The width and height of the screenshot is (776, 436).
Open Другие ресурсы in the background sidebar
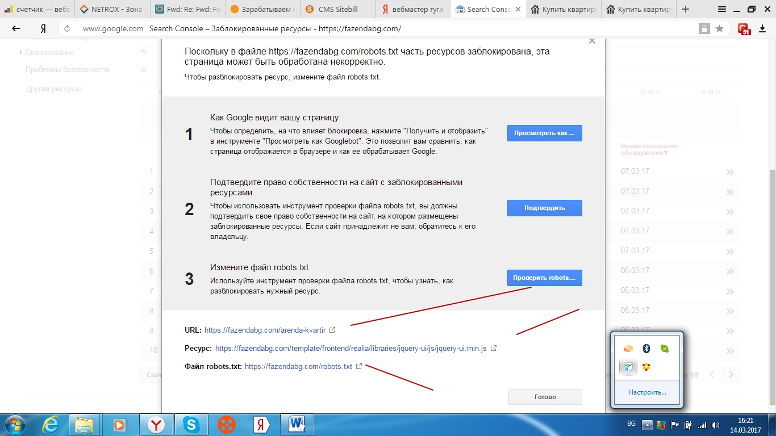coord(53,89)
